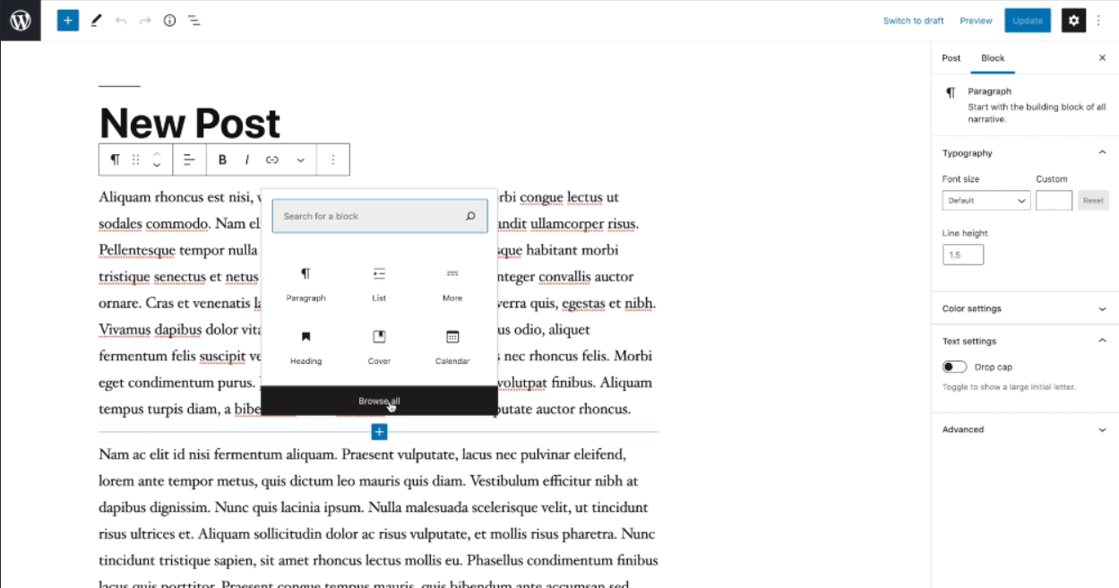The height and width of the screenshot is (588, 1119).
Task: Click the search magnifier icon
Action: pos(470,216)
